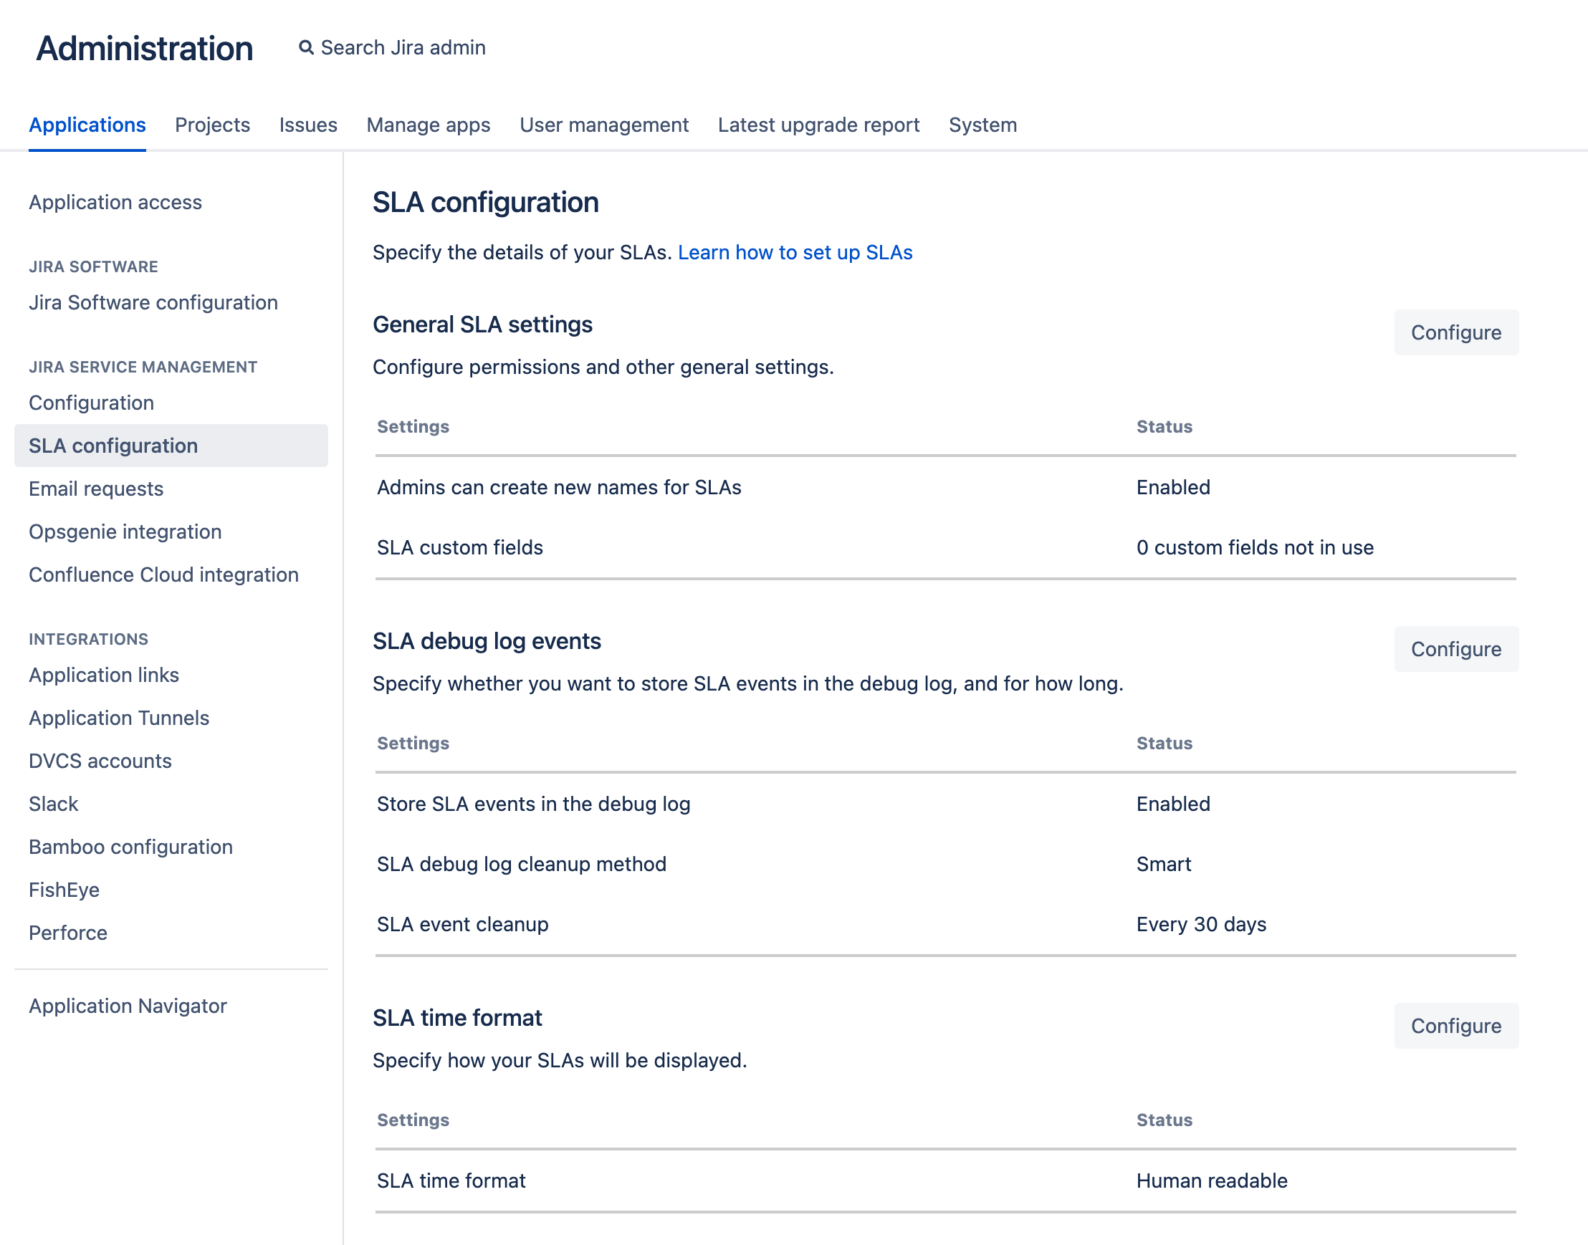Click the SLA configuration sidebar icon
1588x1245 pixels.
point(113,445)
